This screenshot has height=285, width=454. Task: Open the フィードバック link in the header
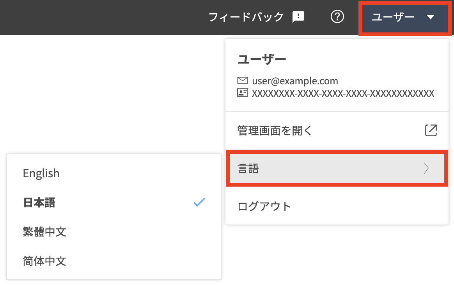click(x=246, y=17)
